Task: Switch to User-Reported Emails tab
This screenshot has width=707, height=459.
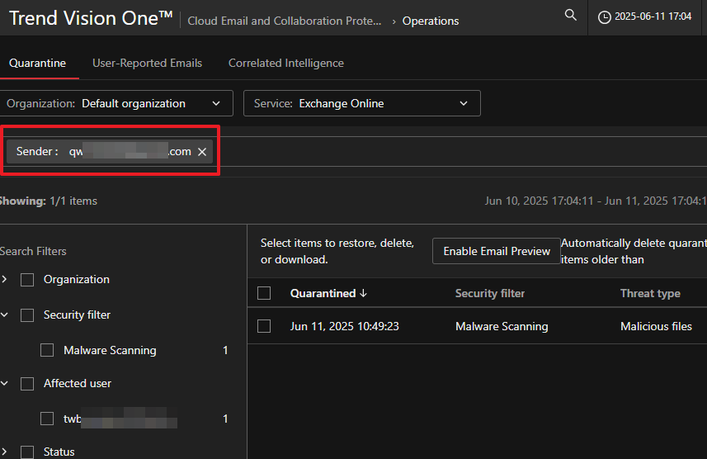Action: click(x=147, y=63)
